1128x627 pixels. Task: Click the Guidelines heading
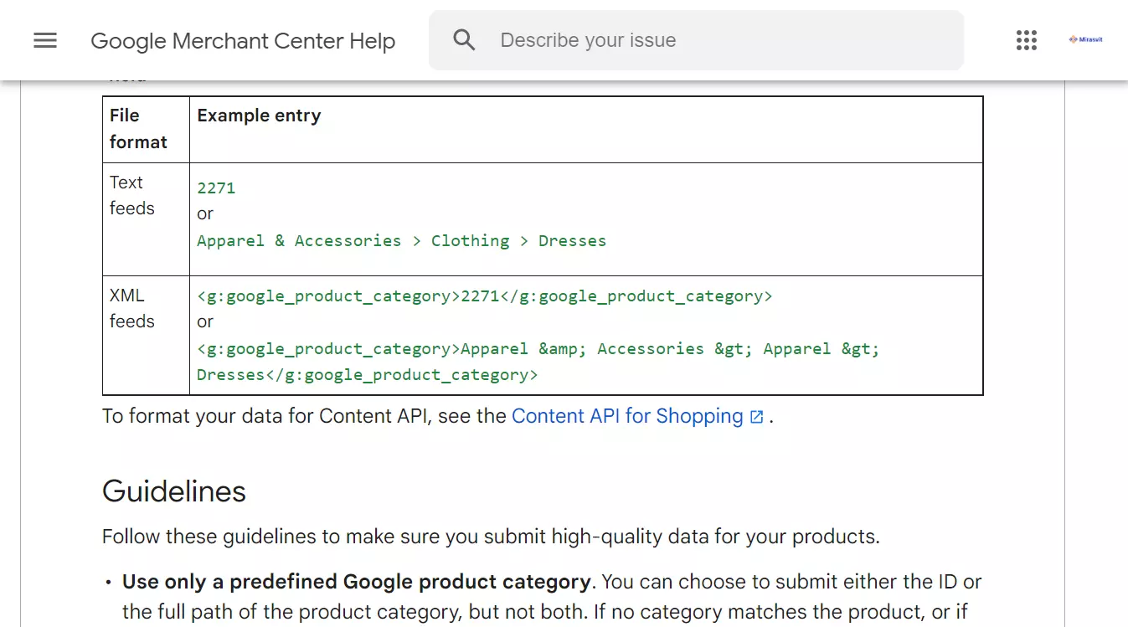(174, 491)
